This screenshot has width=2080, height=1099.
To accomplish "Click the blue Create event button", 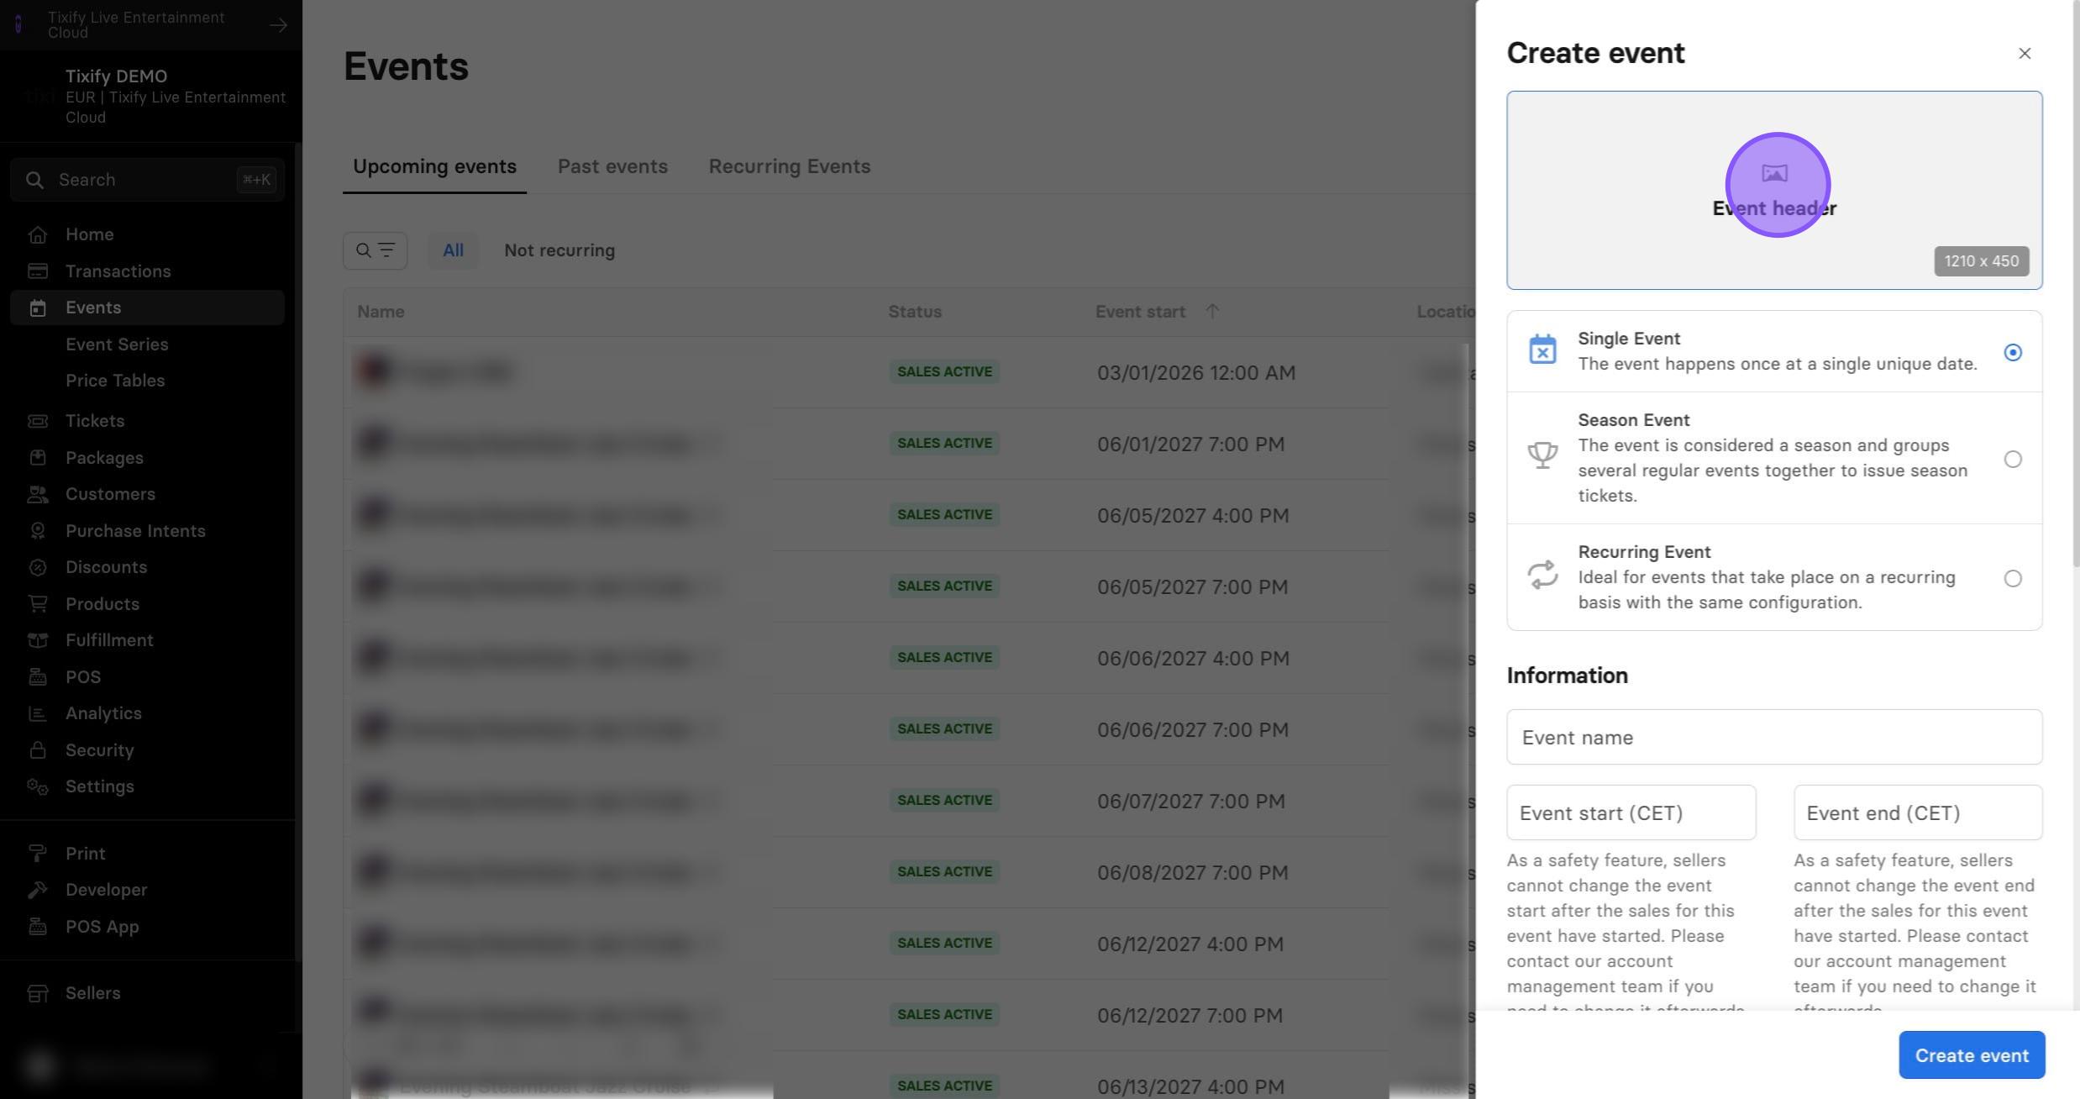I will pyautogui.click(x=1972, y=1055).
